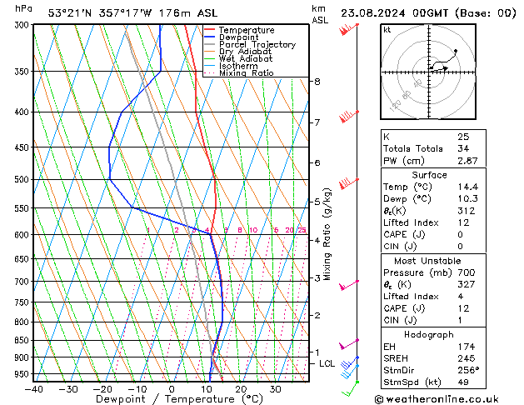
Task: Click the Surface section heading
Action: pos(429,175)
